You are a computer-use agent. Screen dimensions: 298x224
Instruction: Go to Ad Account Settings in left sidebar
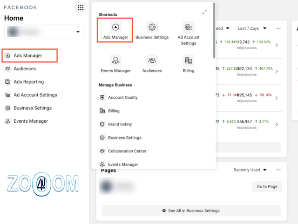coord(31,95)
